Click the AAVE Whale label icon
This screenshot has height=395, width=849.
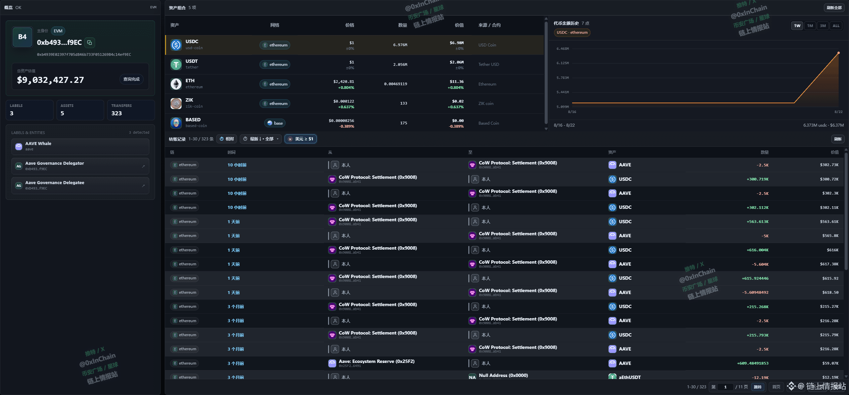(x=19, y=146)
